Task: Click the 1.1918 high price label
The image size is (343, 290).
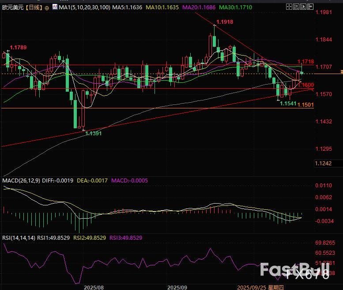Action: pyautogui.click(x=225, y=22)
